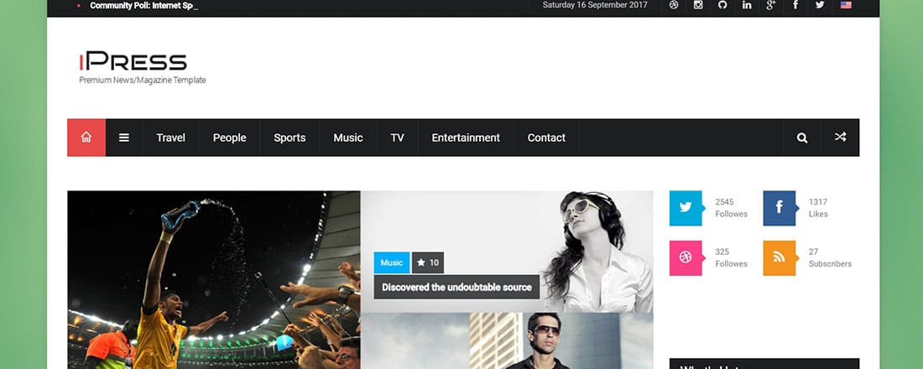The width and height of the screenshot is (923, 369).
Task: Open the Sports menu item
Action: pyautogui.click(x=289, y=138)
